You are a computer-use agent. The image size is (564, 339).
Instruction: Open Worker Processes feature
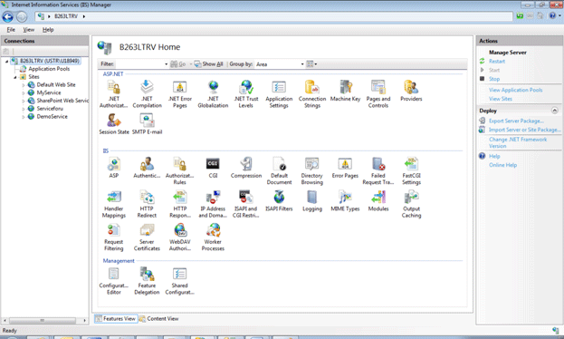click(x=213, y=237)
